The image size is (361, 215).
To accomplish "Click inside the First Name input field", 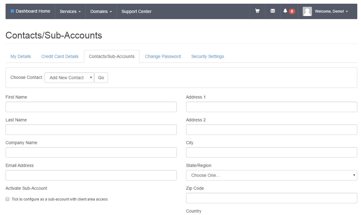I will tap(91, 107).
